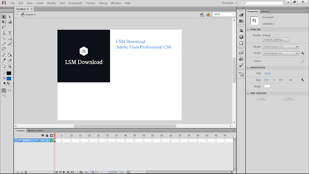Lock Layer 1 using lock dot

click(47, 141)
